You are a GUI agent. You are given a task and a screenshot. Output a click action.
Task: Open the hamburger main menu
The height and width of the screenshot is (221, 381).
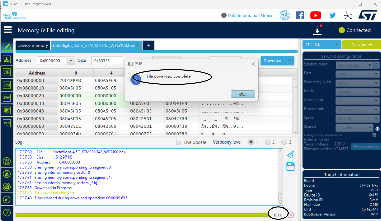pyautogui.click(x=8, y=30)
